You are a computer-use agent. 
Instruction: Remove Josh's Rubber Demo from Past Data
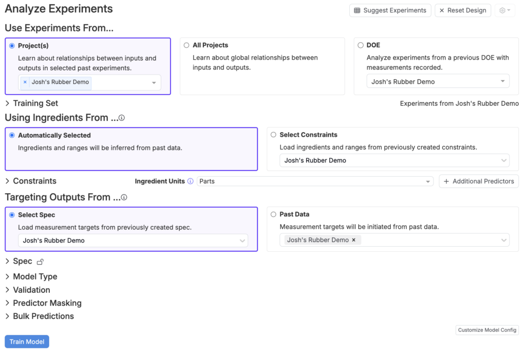[x=353, y=240]
